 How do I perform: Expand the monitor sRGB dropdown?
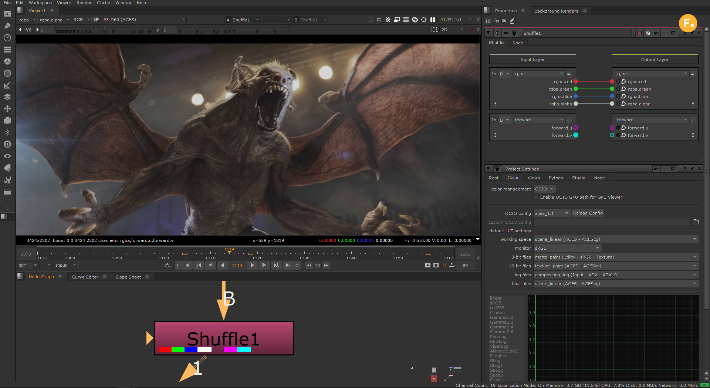(567, 248)
